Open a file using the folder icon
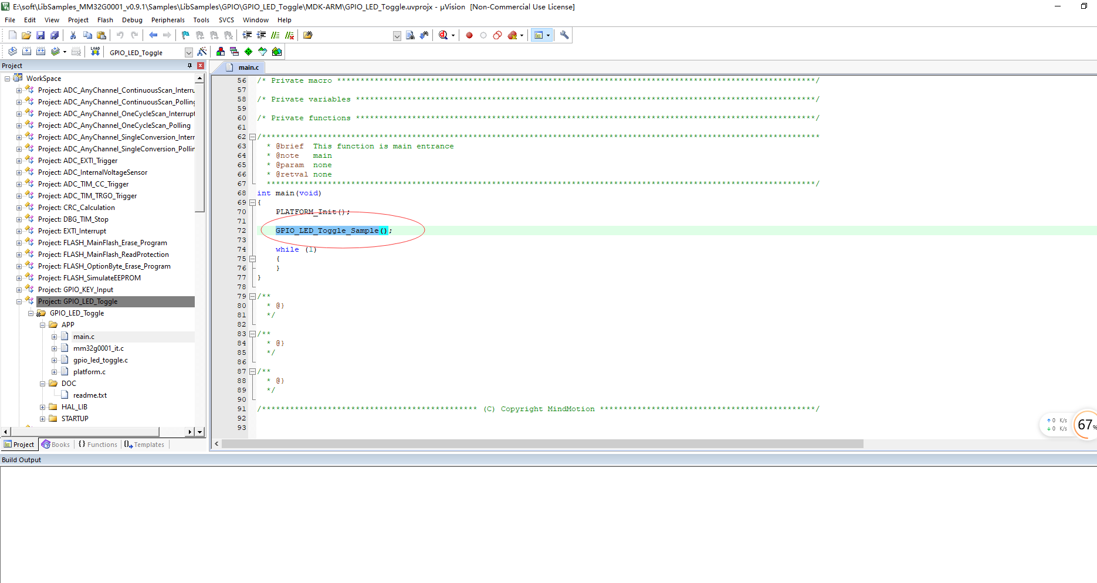 [x=26, y=35]
